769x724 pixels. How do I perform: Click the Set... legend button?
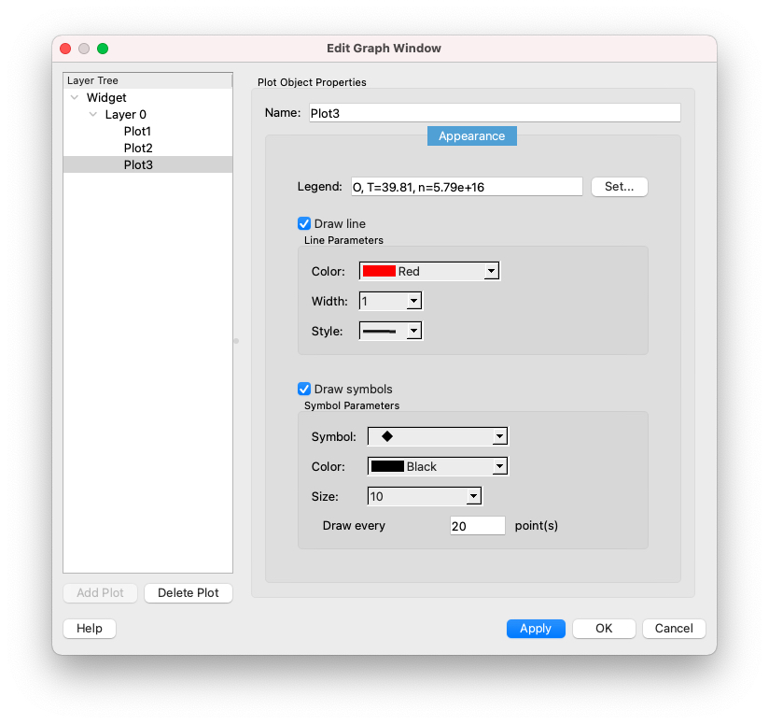pyautogui.click(x=619, y=187)
